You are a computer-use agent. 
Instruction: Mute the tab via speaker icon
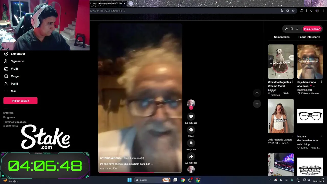(x=121, y=3)
